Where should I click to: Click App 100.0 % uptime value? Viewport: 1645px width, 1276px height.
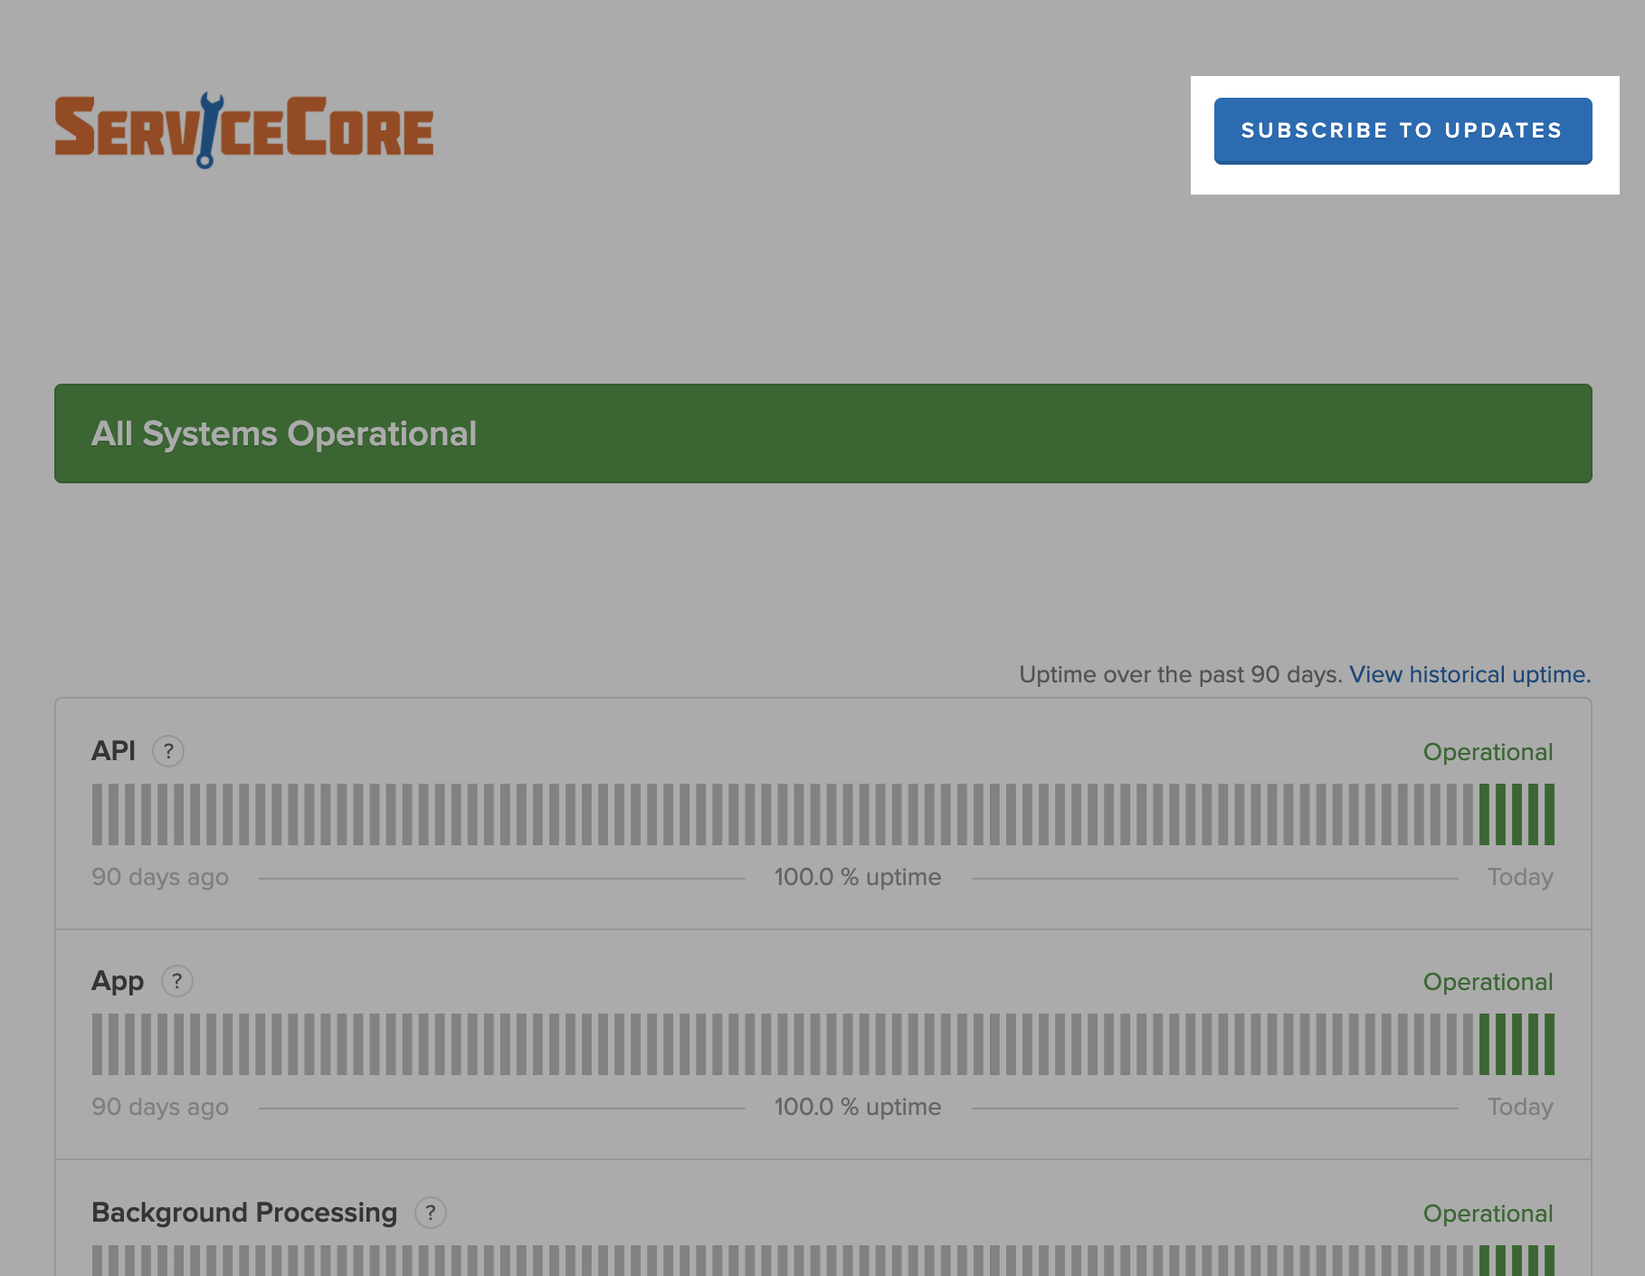point(858,1107)
